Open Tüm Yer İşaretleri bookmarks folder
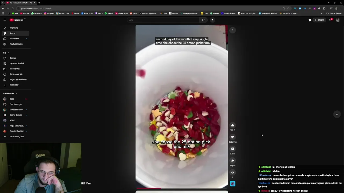 click(334, 13)
